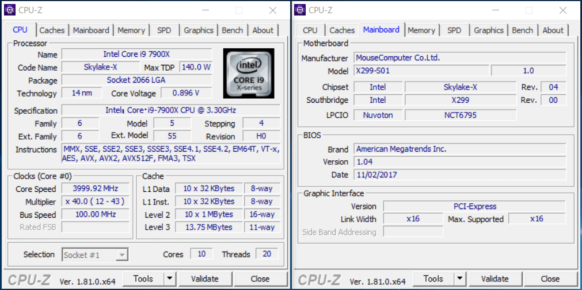582x290 pixels.
Task: Click Threads value '20'
Action: [267, 254]
